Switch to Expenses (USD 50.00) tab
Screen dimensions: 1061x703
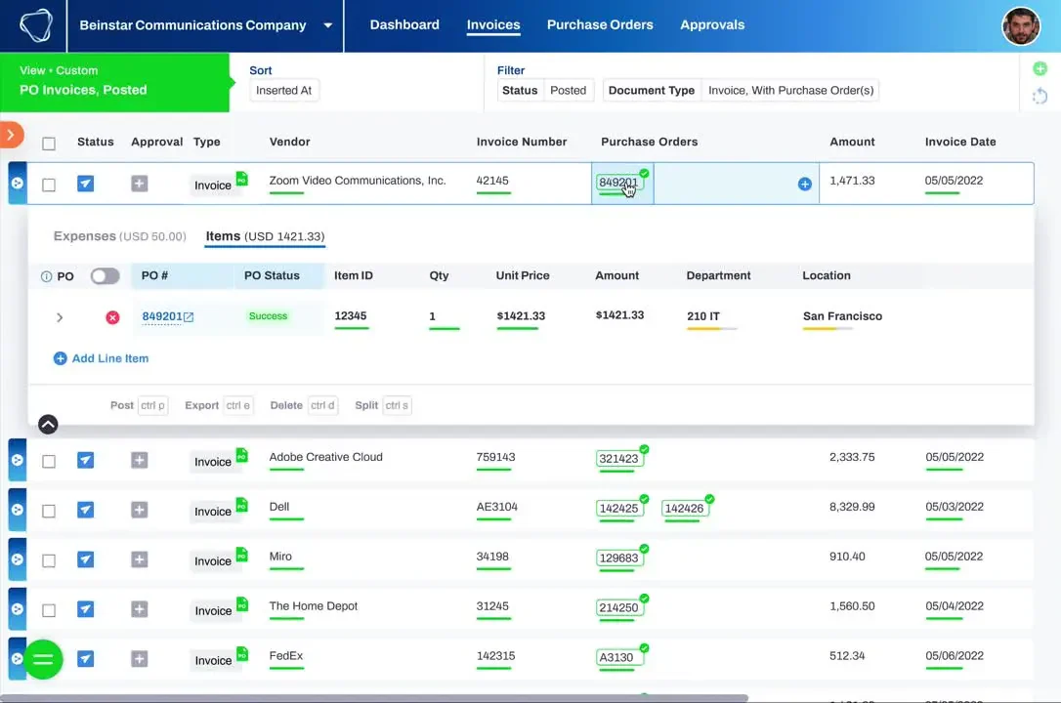tap(120, 236)
